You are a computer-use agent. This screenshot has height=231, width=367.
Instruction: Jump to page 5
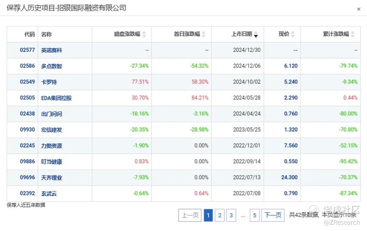click(255, 215)
